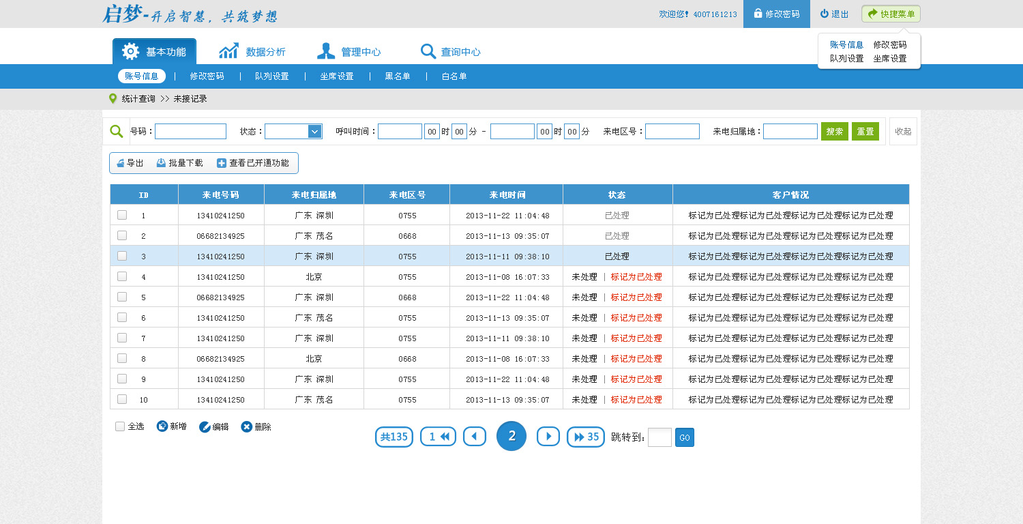Jump to first page button 1

[438, 437]
